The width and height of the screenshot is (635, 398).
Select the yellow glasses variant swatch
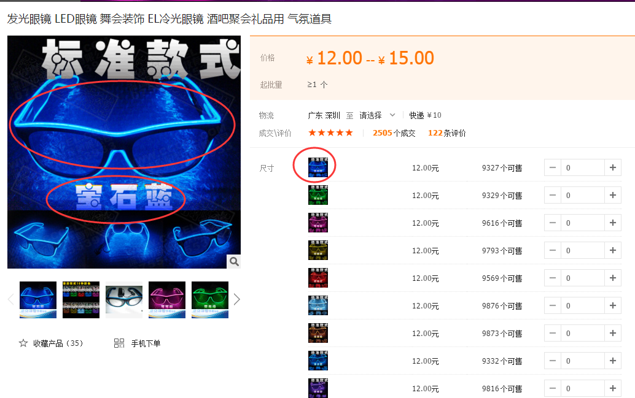pyautogui.click(x=318, y=250)
